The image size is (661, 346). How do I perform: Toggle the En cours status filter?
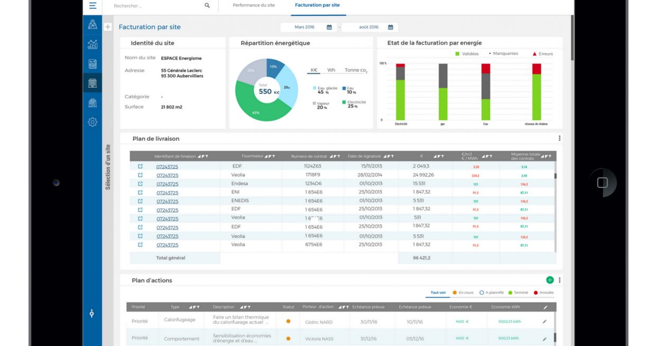[x=463, y=293]
